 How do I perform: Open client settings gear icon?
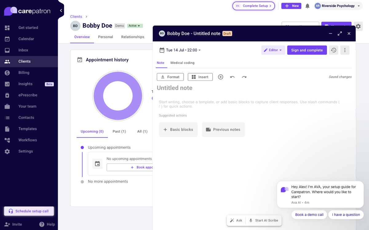pos(358,27)
